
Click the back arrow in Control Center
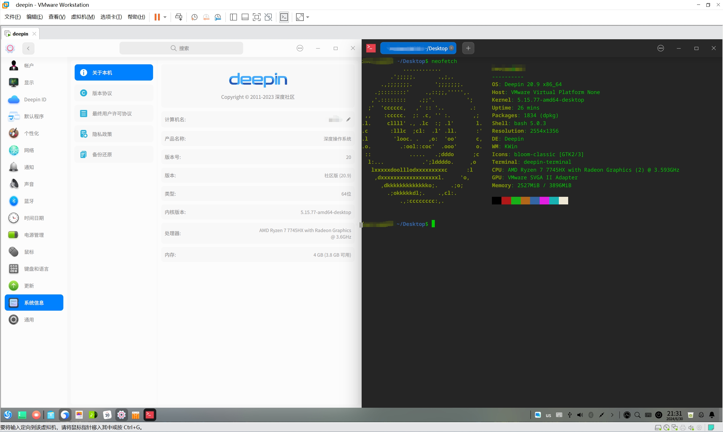coord(28,48)
